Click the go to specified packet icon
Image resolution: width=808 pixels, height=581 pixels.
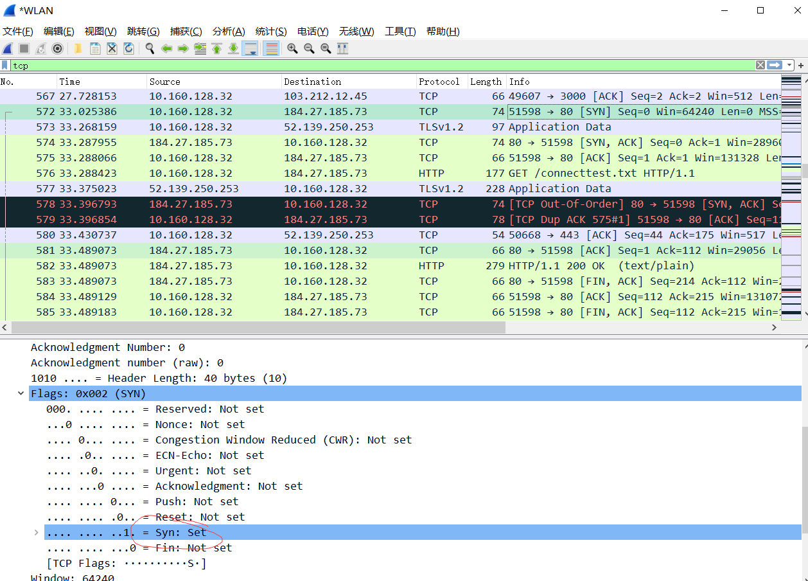coord(200,48)
